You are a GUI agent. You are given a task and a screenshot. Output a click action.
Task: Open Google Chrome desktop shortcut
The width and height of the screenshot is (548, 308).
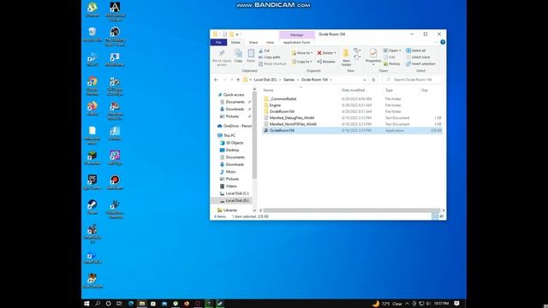92,86
